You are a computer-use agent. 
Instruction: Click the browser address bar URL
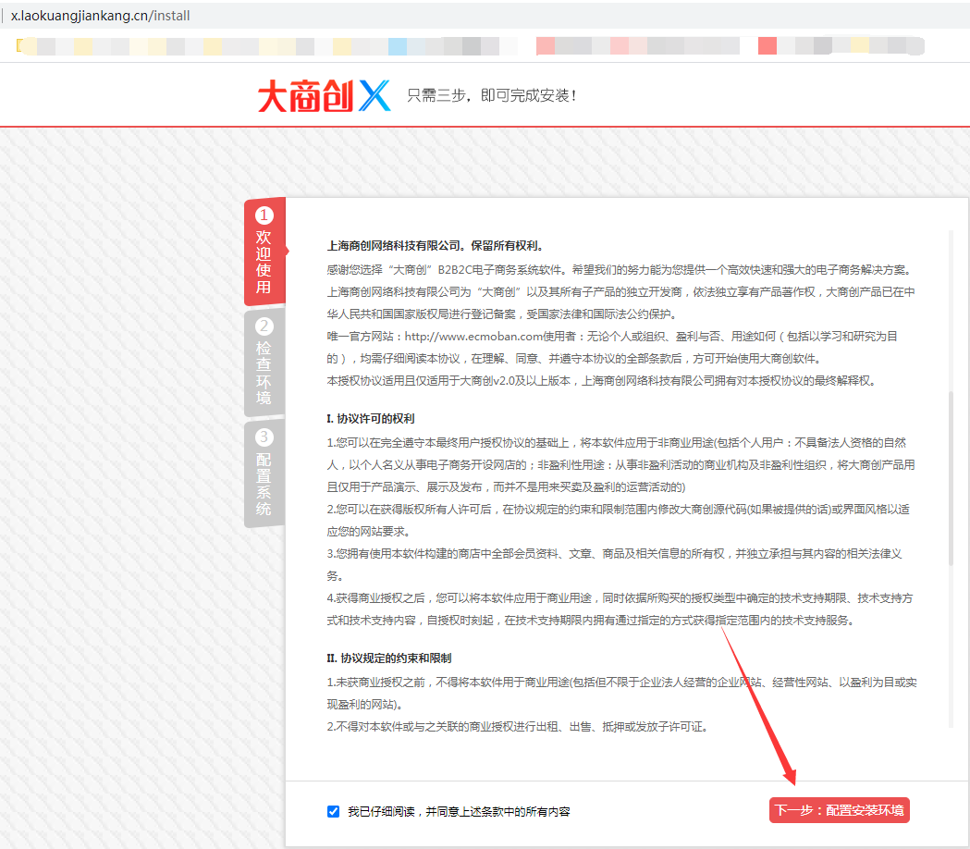(x=100, y=16)
